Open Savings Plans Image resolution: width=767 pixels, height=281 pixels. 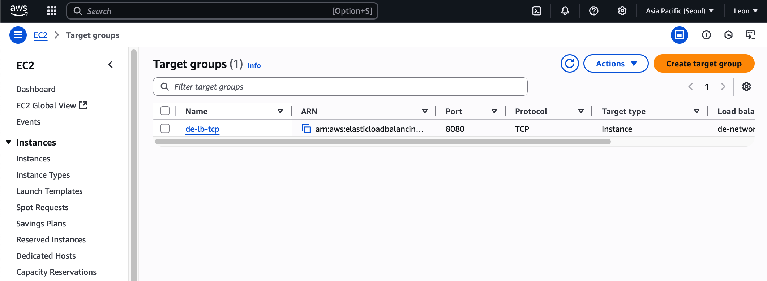click(x=41, y=224)
